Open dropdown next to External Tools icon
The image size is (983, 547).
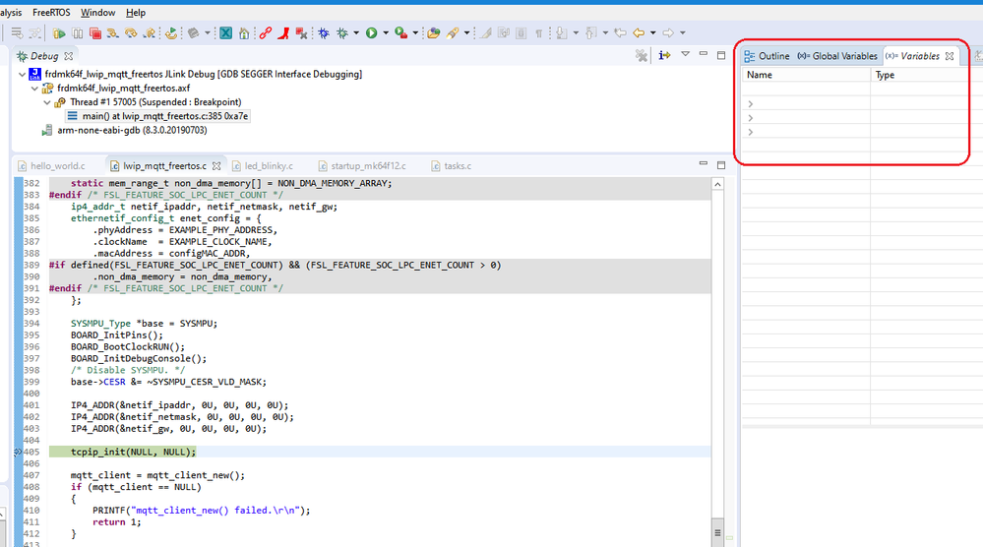click(415, 33)
